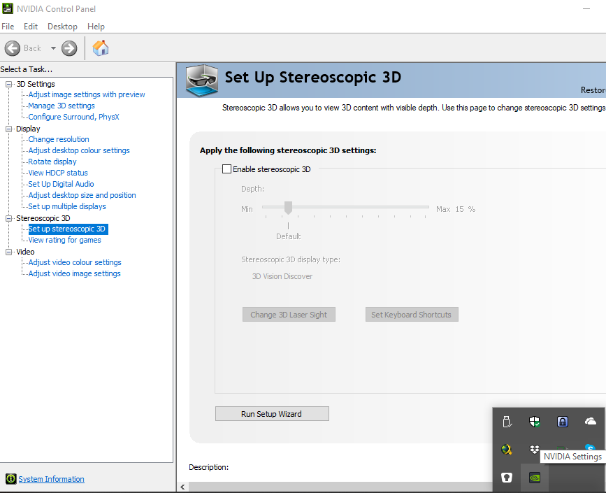The height and width of the screenshot is (493, 606).
Task: Collapse the Video tree node
Action: [x=8, y=252]
